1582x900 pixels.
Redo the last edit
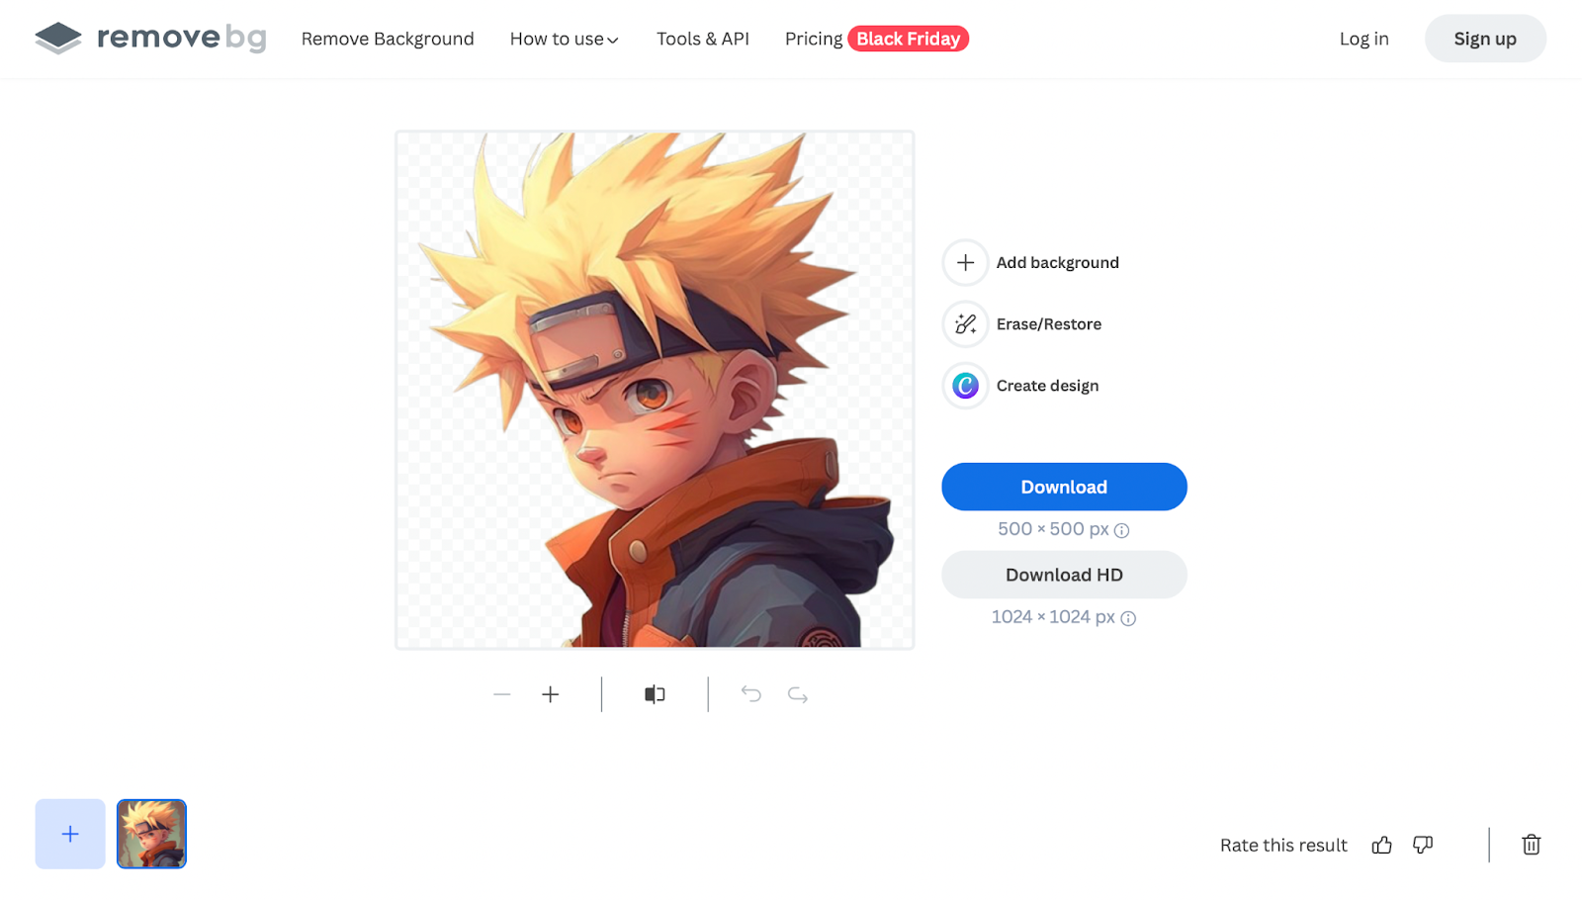(798, 694)
